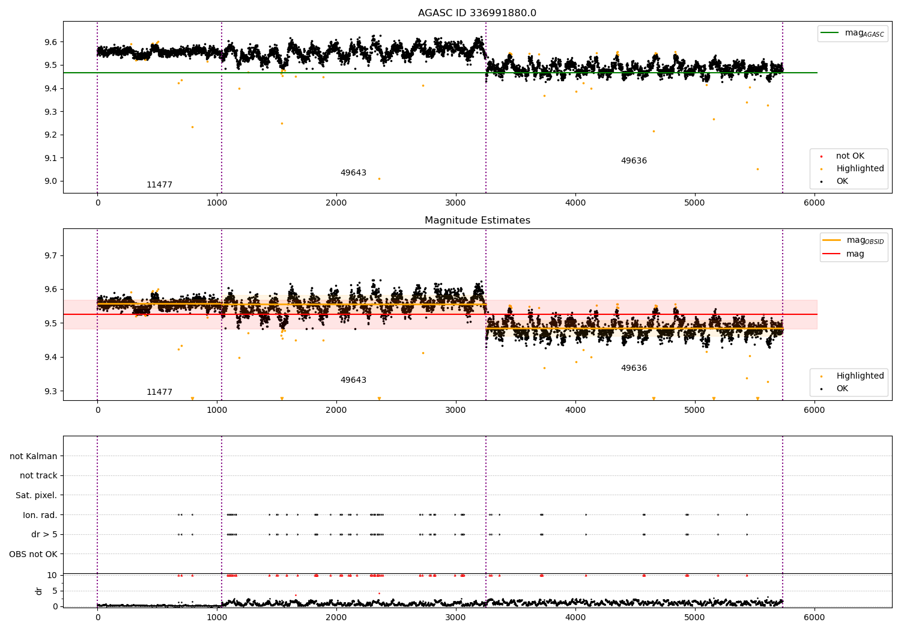Click the 10 tick on the dr axis

point(52,575)
